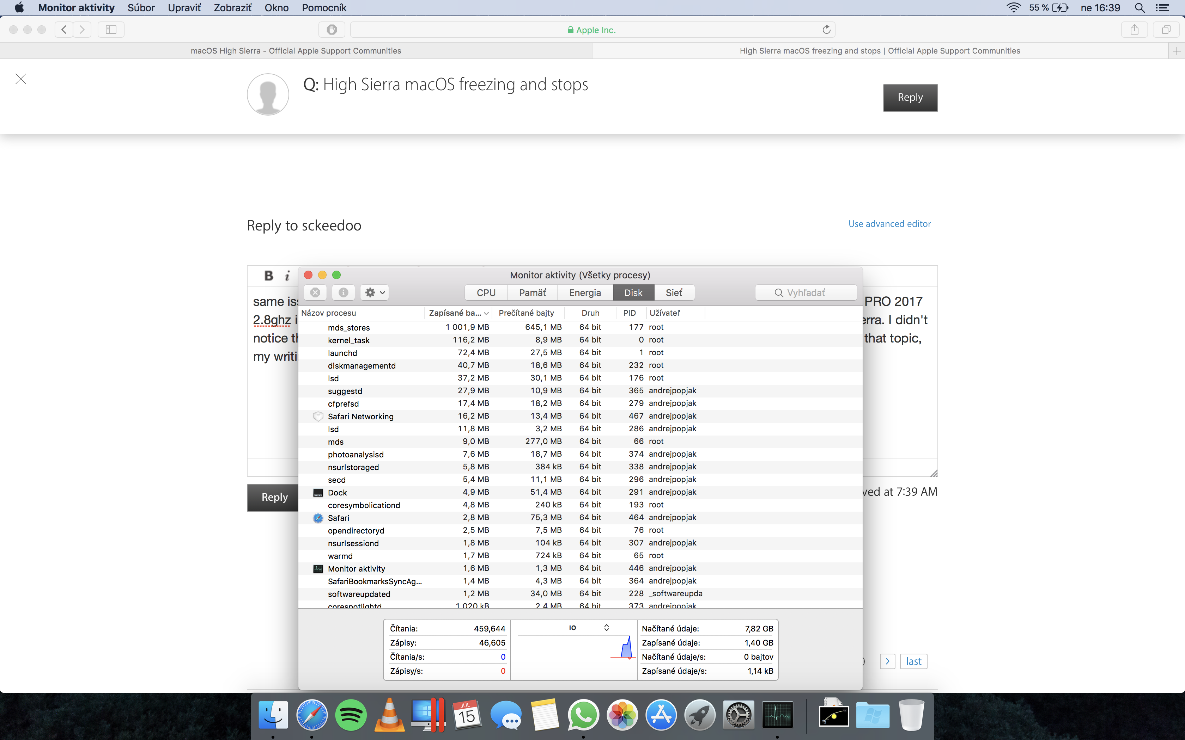Image resolution: width=1185 pixels, height=740 pixels.
Task: Click the Vyhľadať search field
Action: pyautogui.click(x=806, y=293)
